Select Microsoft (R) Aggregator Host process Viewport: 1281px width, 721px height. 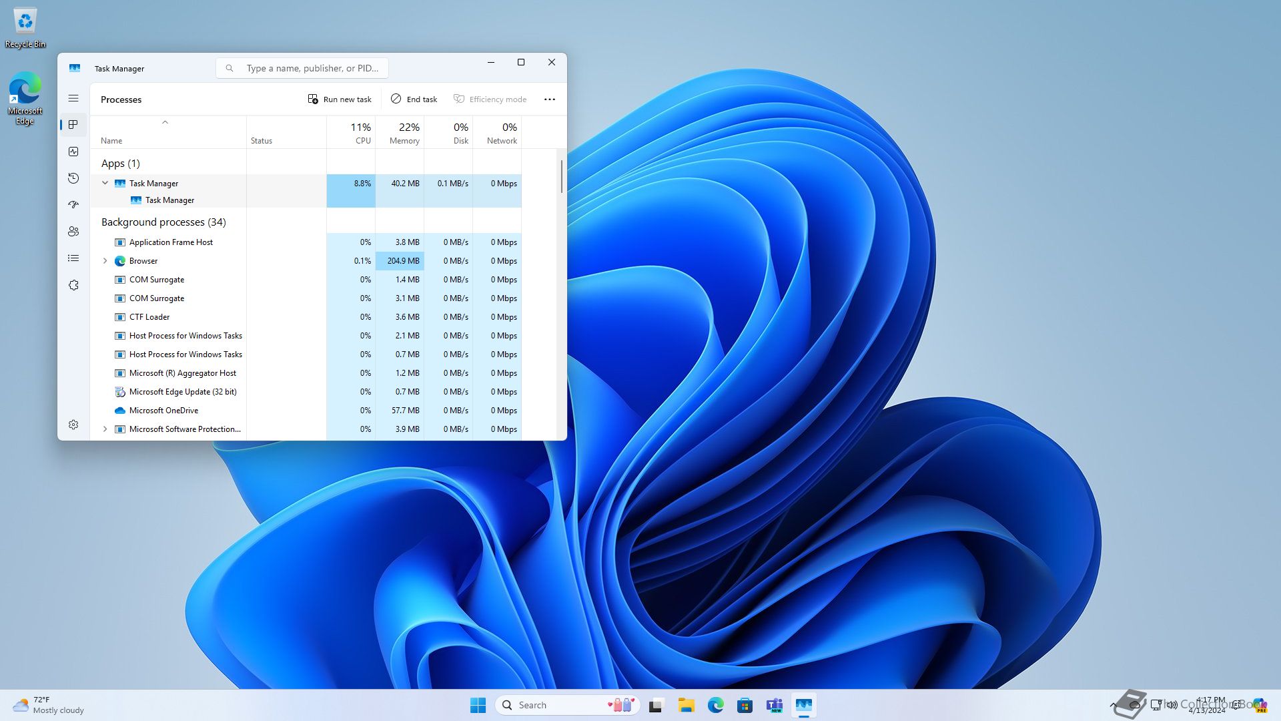tap(306, 373)
